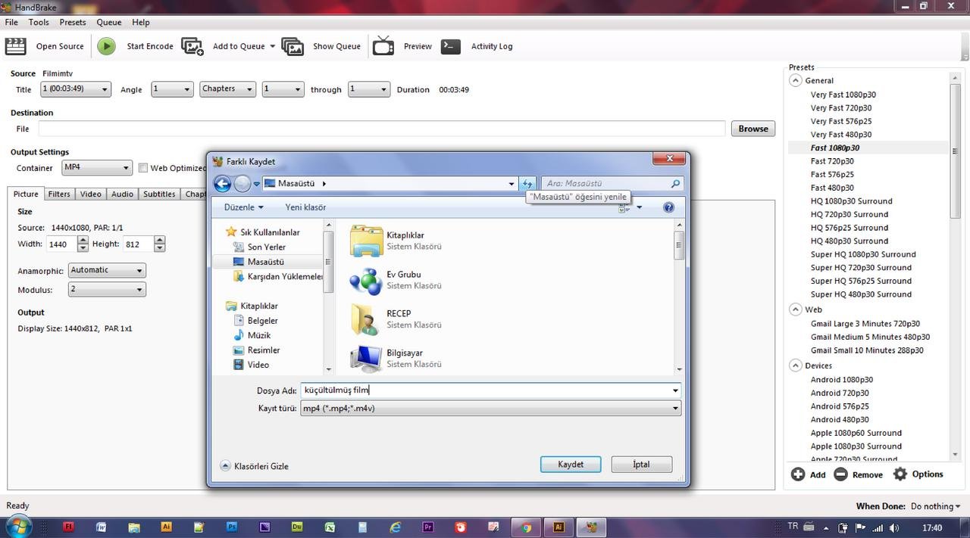Open the Chapters mode dropdown

228,89
